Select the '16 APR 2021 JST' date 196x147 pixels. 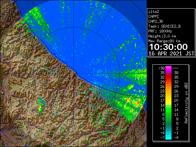[x=171, y=54]
